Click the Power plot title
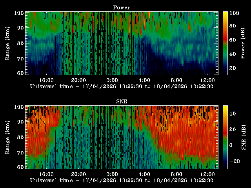 pos(122,7)
